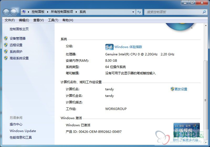Click the Forward navigation arrow

[14, 12]
